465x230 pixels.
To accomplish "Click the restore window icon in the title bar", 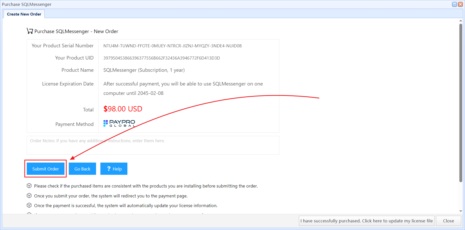I will [x=454, y=4].
